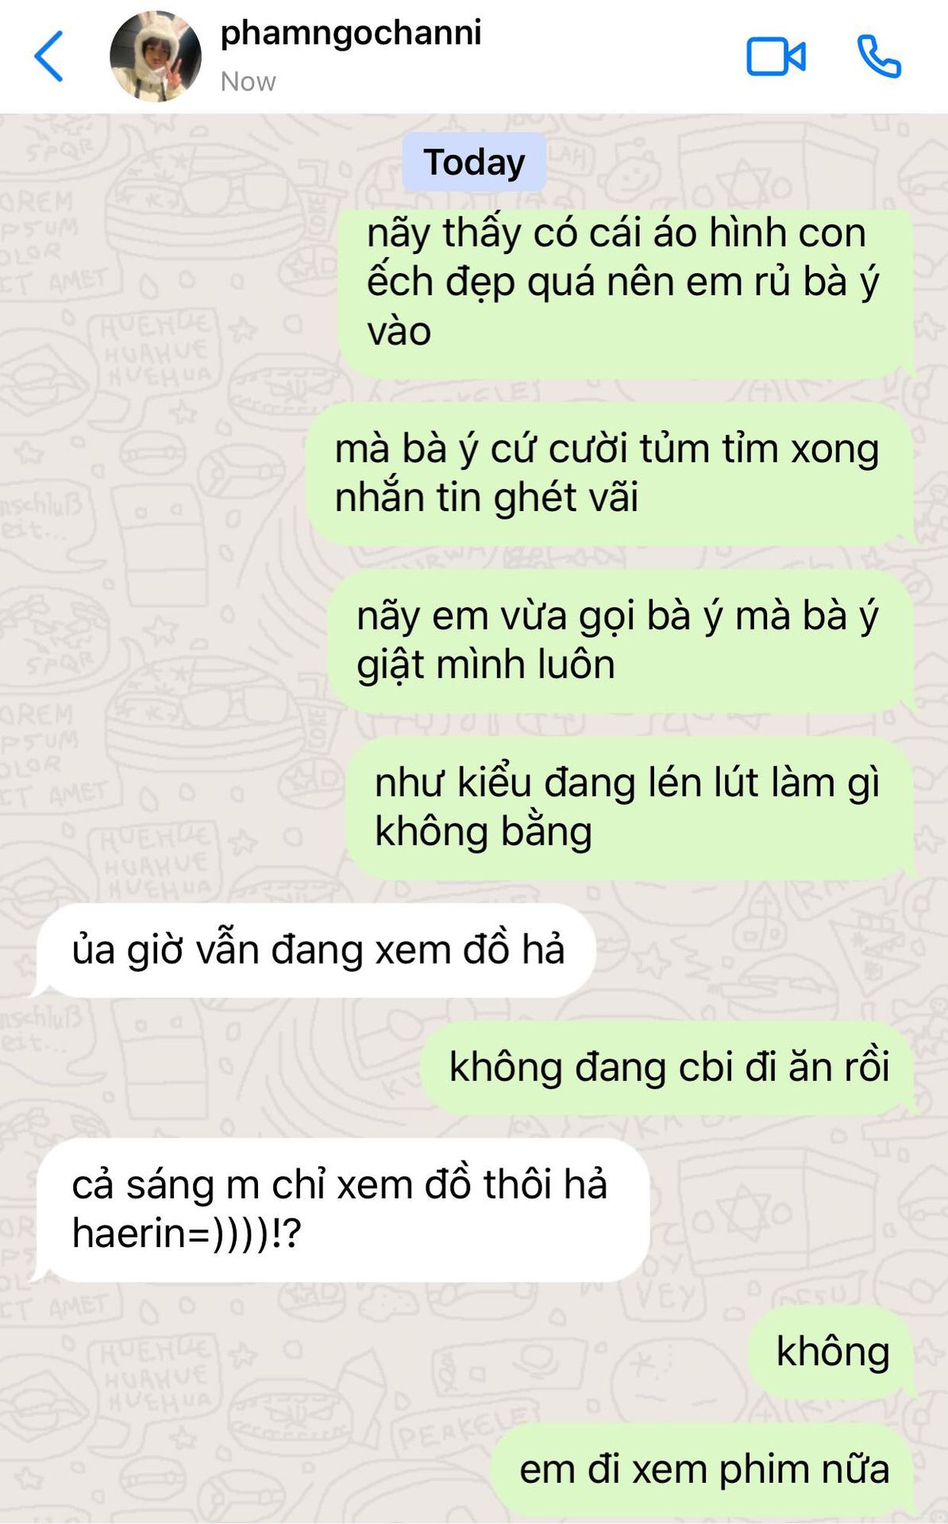Select message 'như kiểu đang lén lút'
This screenshot has width=948, height=1524.
[630, 807]
